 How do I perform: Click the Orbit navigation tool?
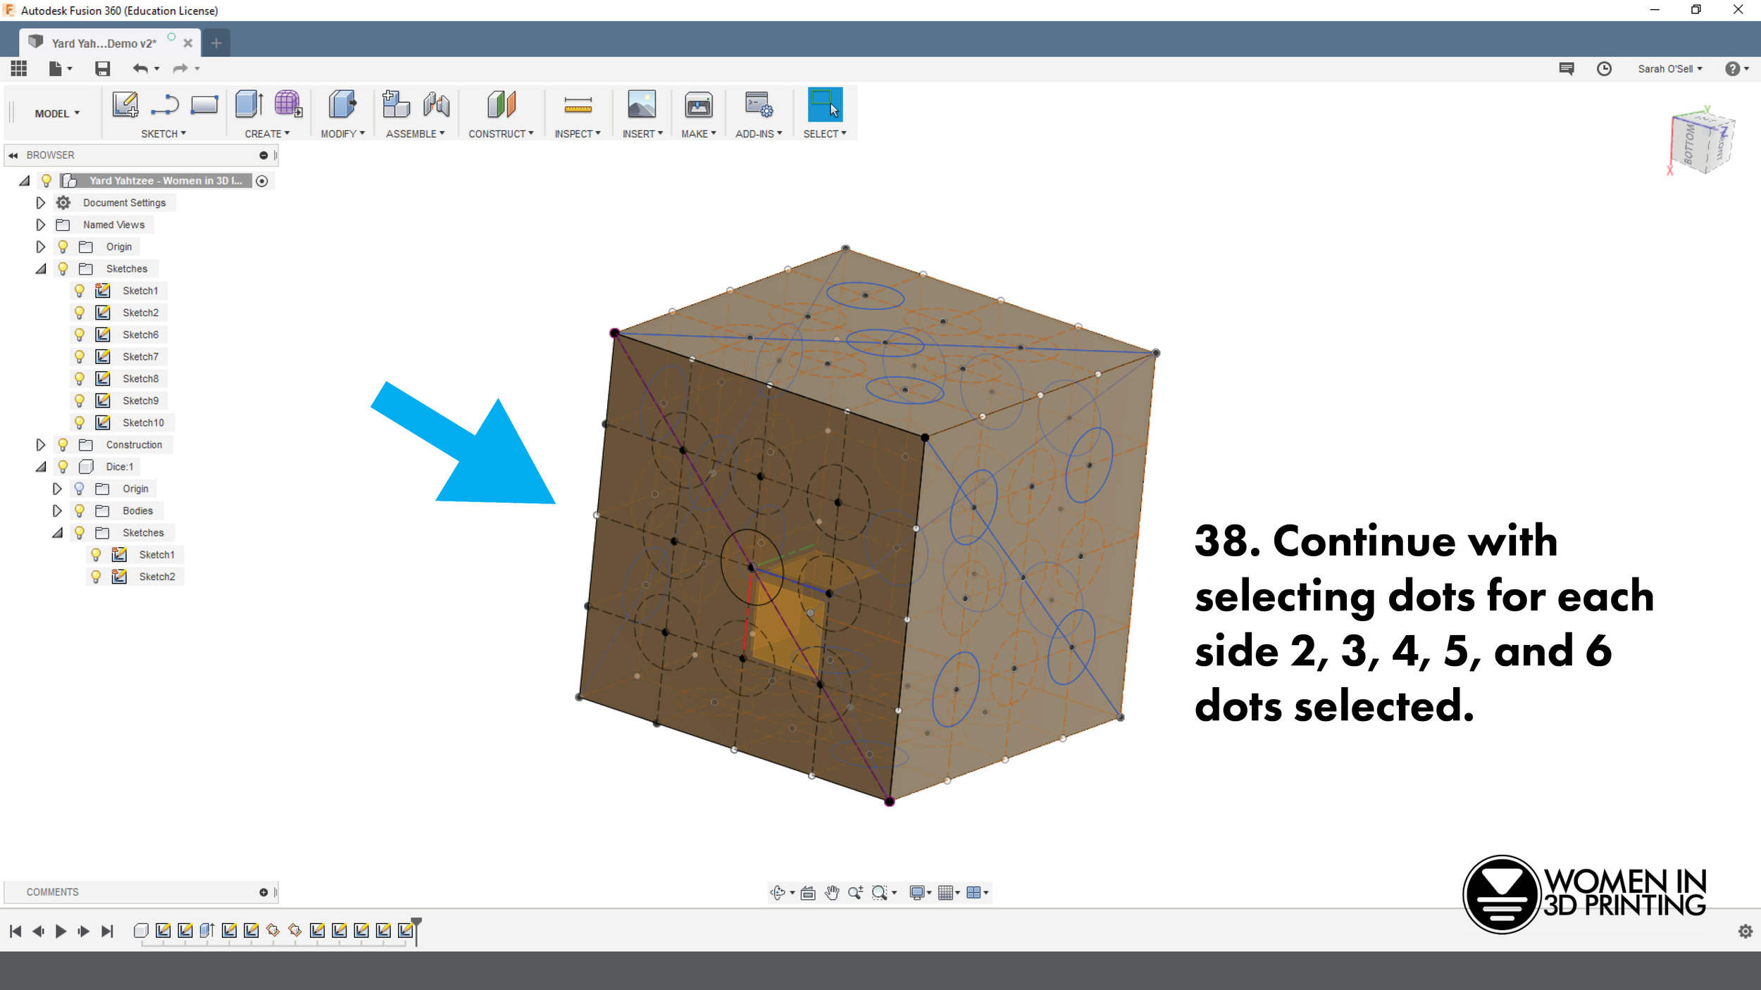point(778,893)
